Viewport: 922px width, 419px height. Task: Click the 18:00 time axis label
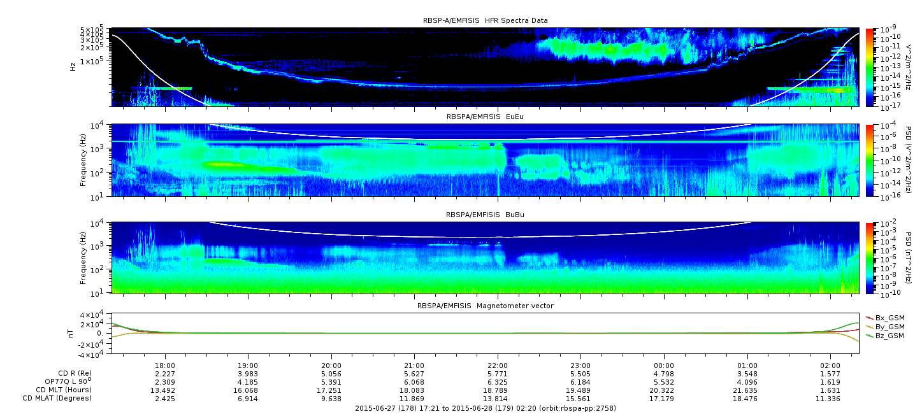point(165,365)
